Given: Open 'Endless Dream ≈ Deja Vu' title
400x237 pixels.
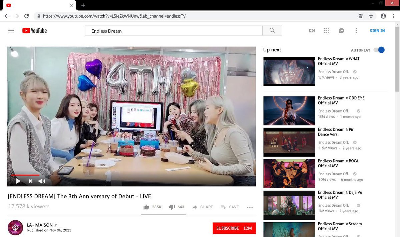Looking at the screenshot, I should click(x=340, y=195).
